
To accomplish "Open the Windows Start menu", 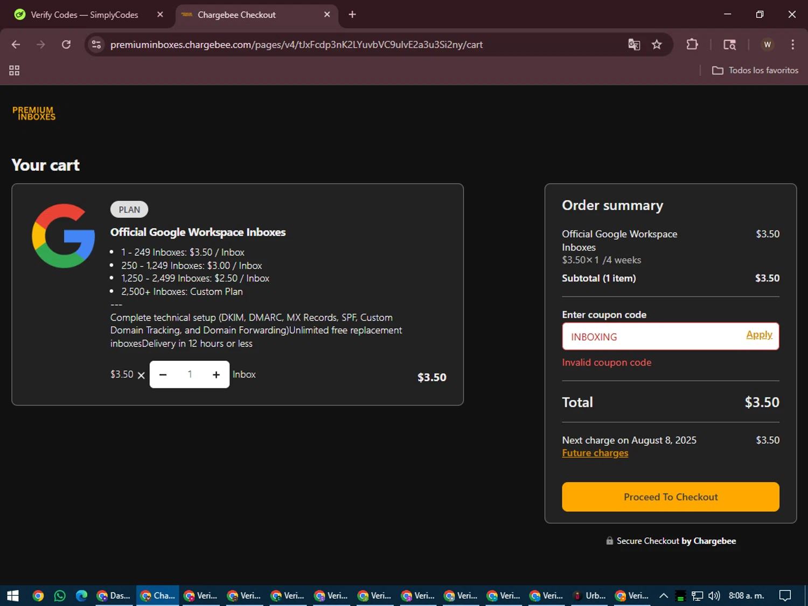I will [13, 595].
